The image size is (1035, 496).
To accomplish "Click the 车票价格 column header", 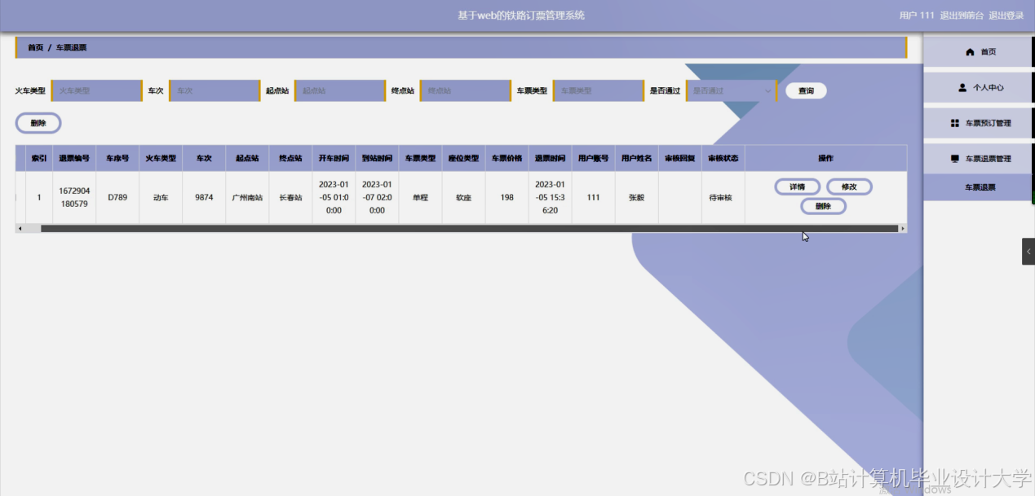I will click(x=506, y=158).
